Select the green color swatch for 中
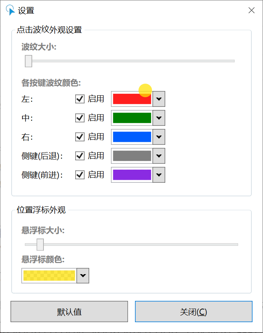Viewport: 263px width, 333px height. (x=132, y=118)
